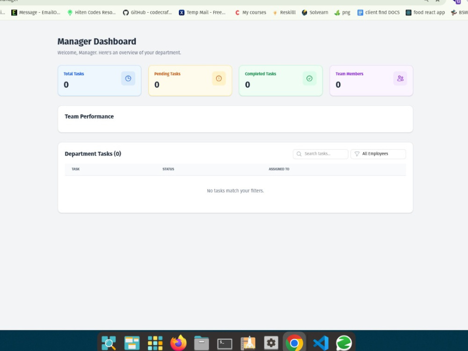Screen dimensions: 468x351
Task: Click the people icon on Team Members card
Action: tap(400, 79)
